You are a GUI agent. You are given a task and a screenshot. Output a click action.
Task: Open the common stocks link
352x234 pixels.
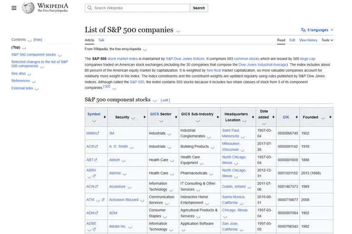(x=246, y=59)
